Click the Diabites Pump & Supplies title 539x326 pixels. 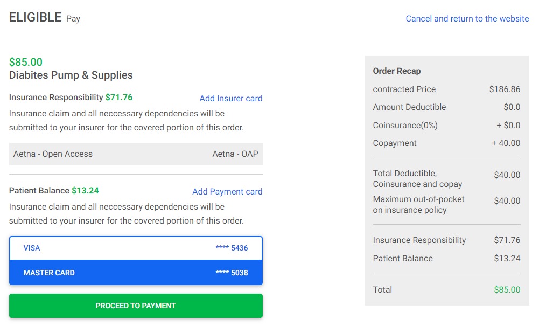(71, 75)
